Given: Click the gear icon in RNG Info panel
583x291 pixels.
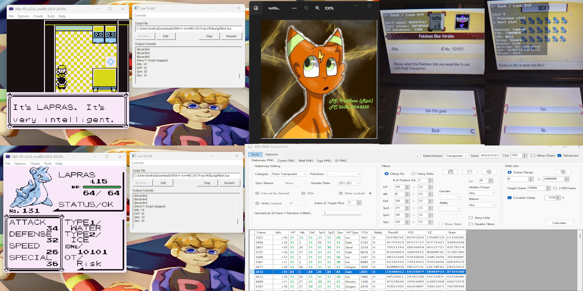Looking at the screenshot, I should pos(563,172).
